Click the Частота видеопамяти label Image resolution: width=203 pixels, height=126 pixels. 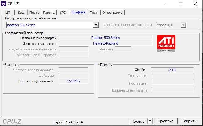tap(36, 81)
